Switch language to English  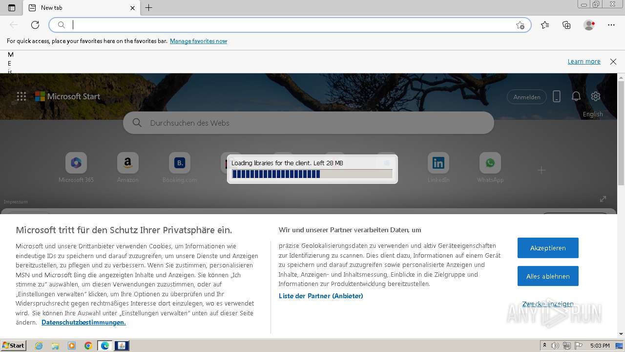coord(593,114)
